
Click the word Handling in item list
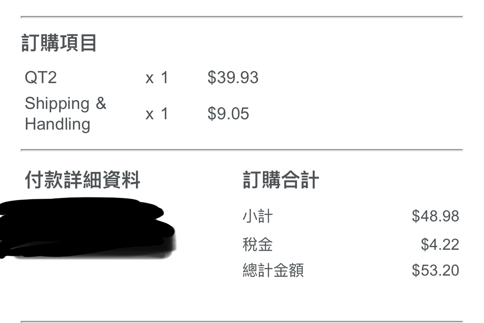coord(57,124)
